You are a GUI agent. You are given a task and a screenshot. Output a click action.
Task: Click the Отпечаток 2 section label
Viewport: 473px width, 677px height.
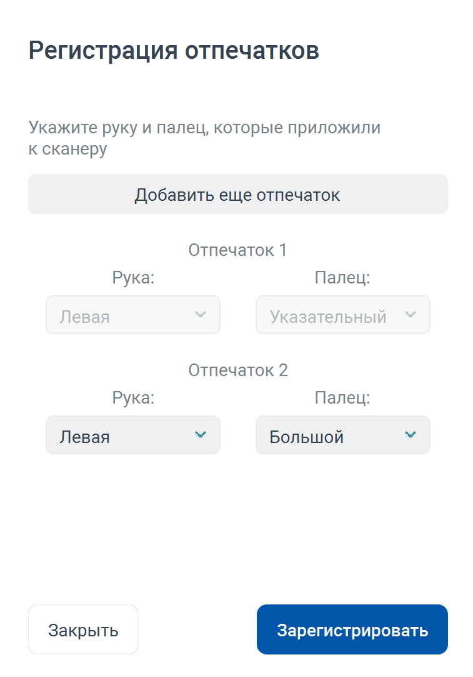[x=238, y=370]
